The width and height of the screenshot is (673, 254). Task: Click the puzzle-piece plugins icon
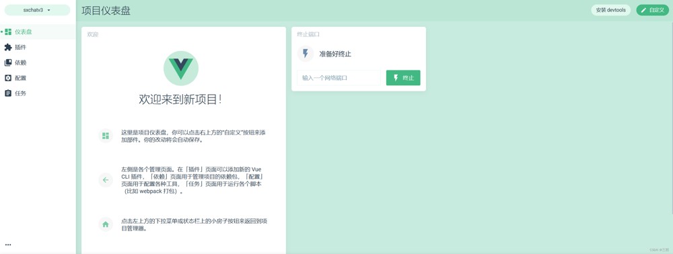coord(8,47)
